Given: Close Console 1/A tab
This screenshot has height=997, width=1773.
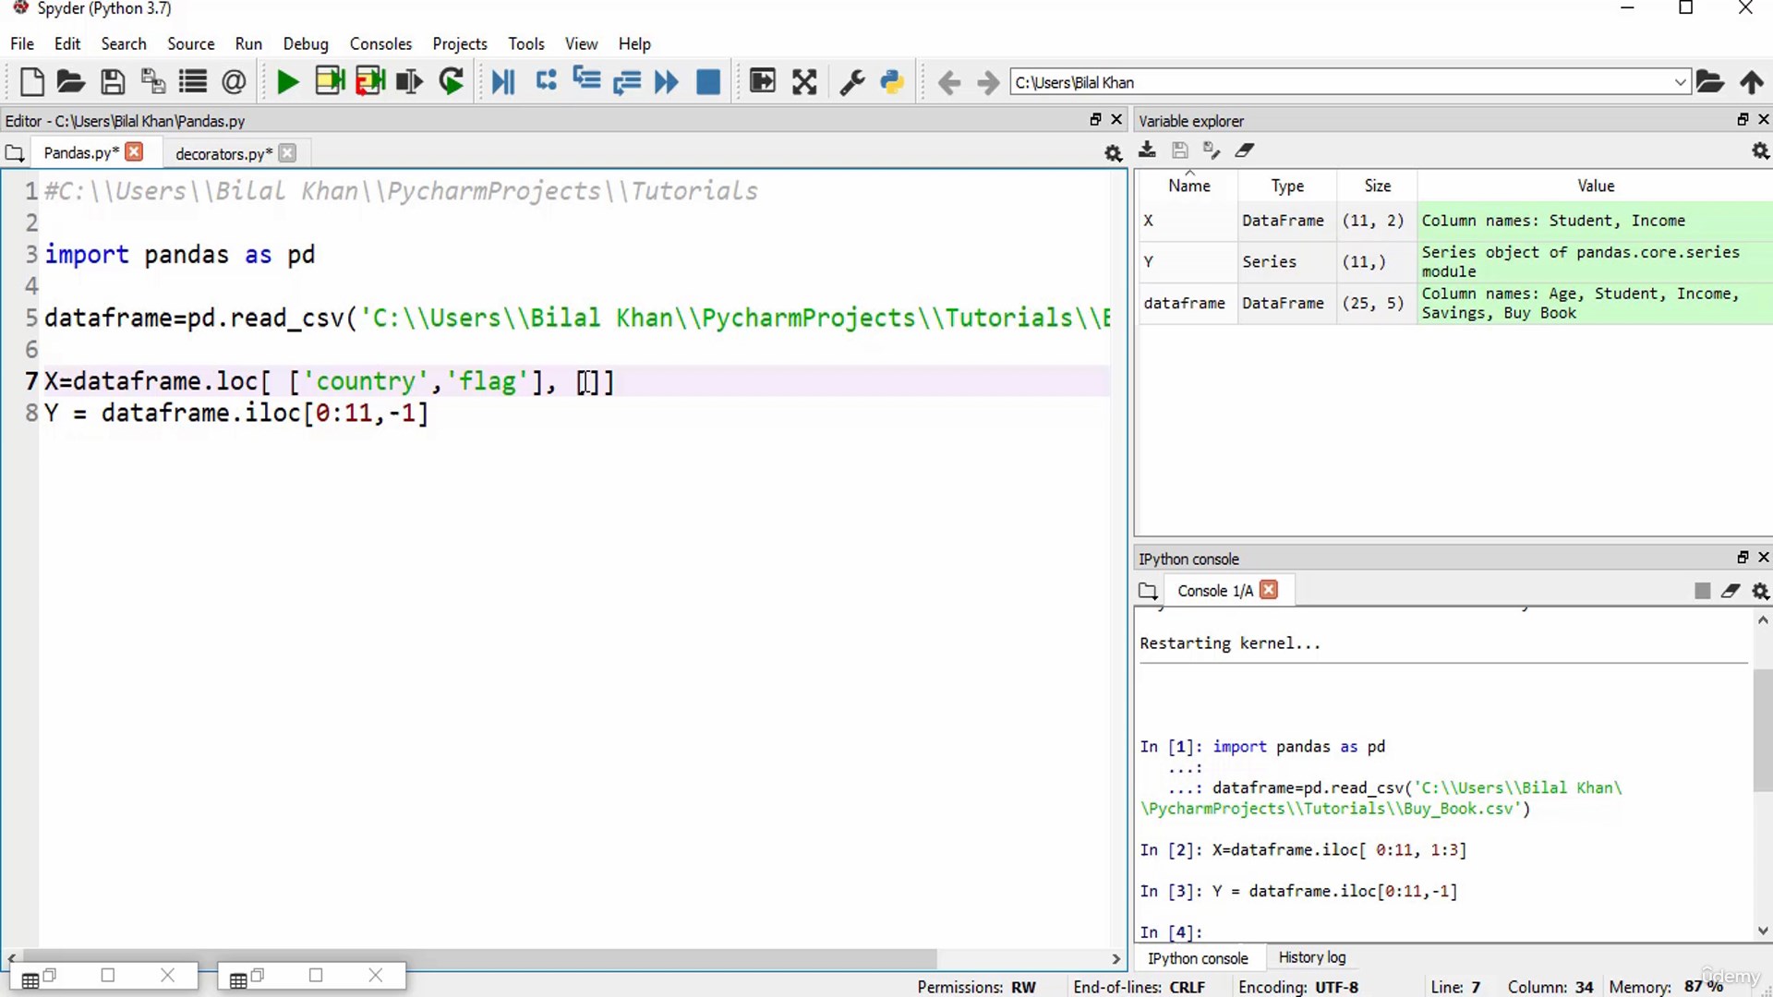Looking at the screenshot, I should point(1269,590).
